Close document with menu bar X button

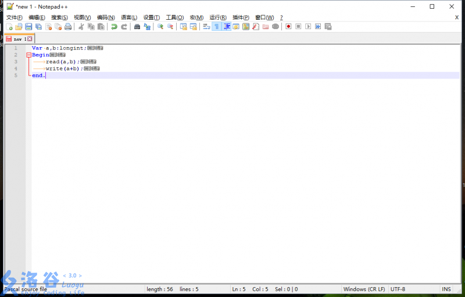pyautogui.click(x=457, y=17)
